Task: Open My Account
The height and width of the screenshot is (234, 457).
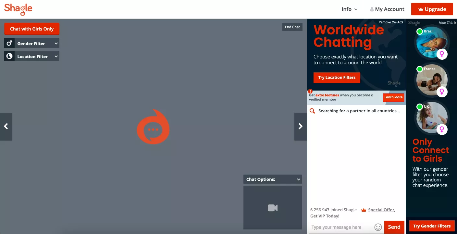Action: click(x=387, y=9)
